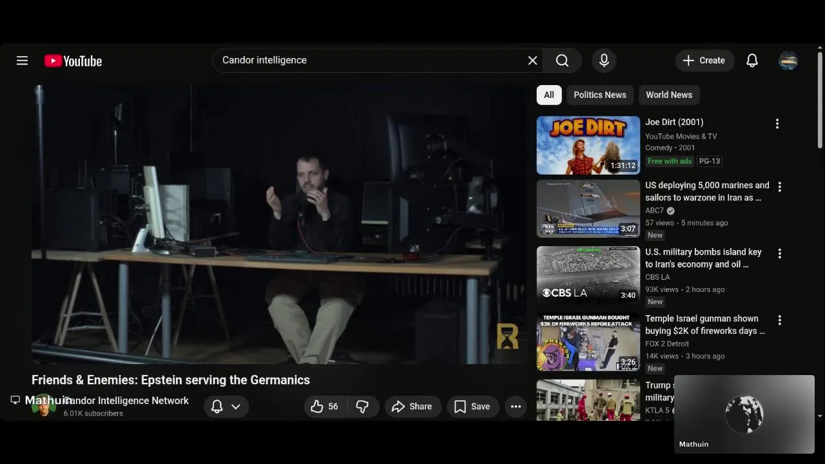Viewport: 825px width, 464px height.
Task: Select the World News chip
Action: click(x=669, y=95)
